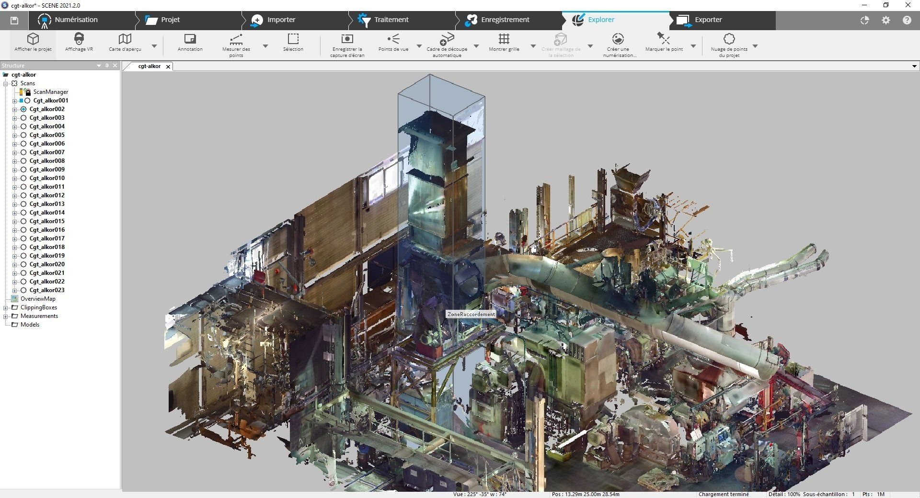Click Créer une numérisation tool

618,45
